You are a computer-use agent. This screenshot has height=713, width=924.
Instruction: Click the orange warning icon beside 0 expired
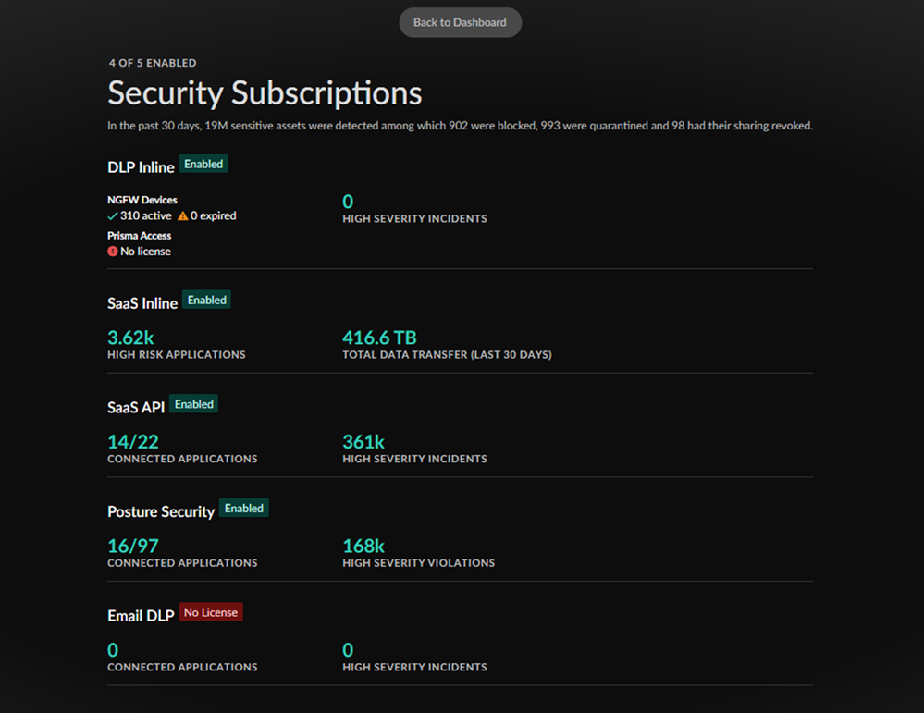(182, 216)
